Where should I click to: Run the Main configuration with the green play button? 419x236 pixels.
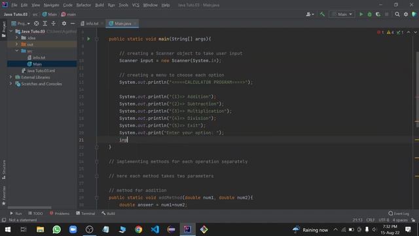point(361,14)
